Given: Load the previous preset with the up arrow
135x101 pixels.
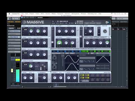Looking at the screenshot, I should coord(78,21).
